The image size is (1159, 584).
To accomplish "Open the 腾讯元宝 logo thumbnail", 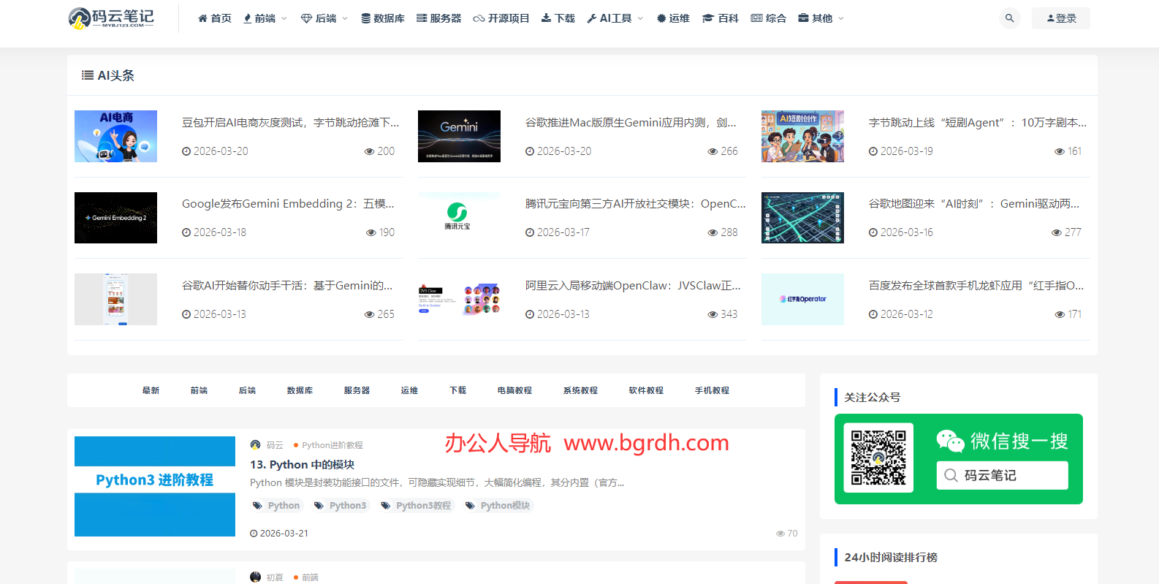I will [x=459, y=218].
